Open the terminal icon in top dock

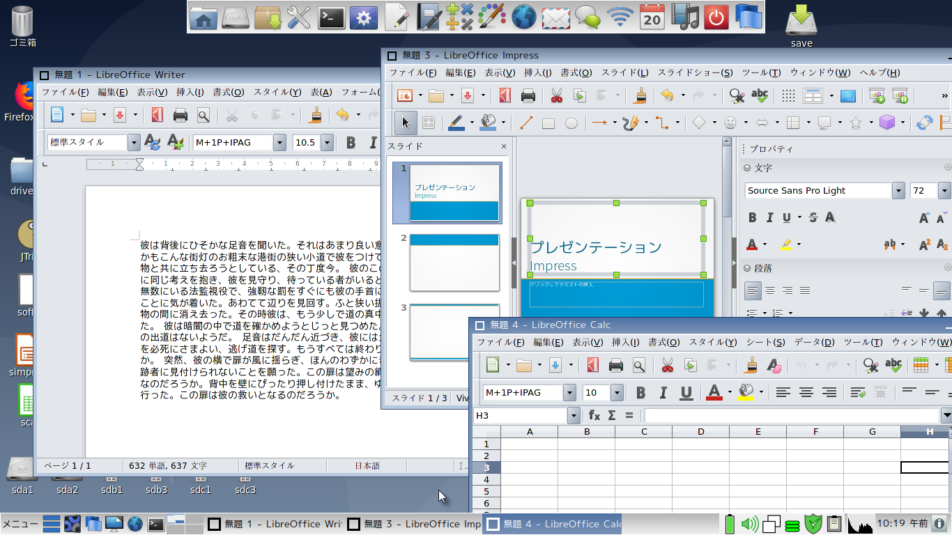[x=332, y=17]
